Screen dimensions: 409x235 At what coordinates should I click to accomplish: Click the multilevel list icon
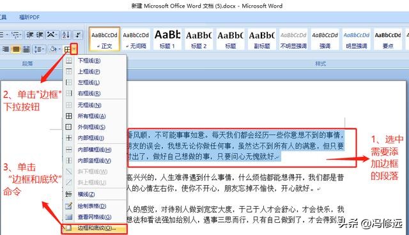click(15, 34)
